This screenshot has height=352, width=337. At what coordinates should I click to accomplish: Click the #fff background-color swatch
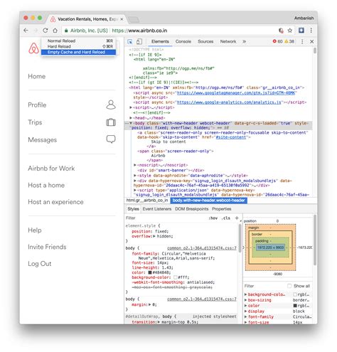[x=176, y=277]
